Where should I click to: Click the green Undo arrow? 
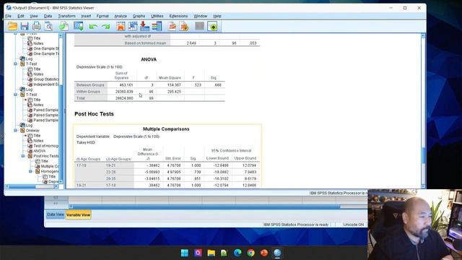point(93,27)
